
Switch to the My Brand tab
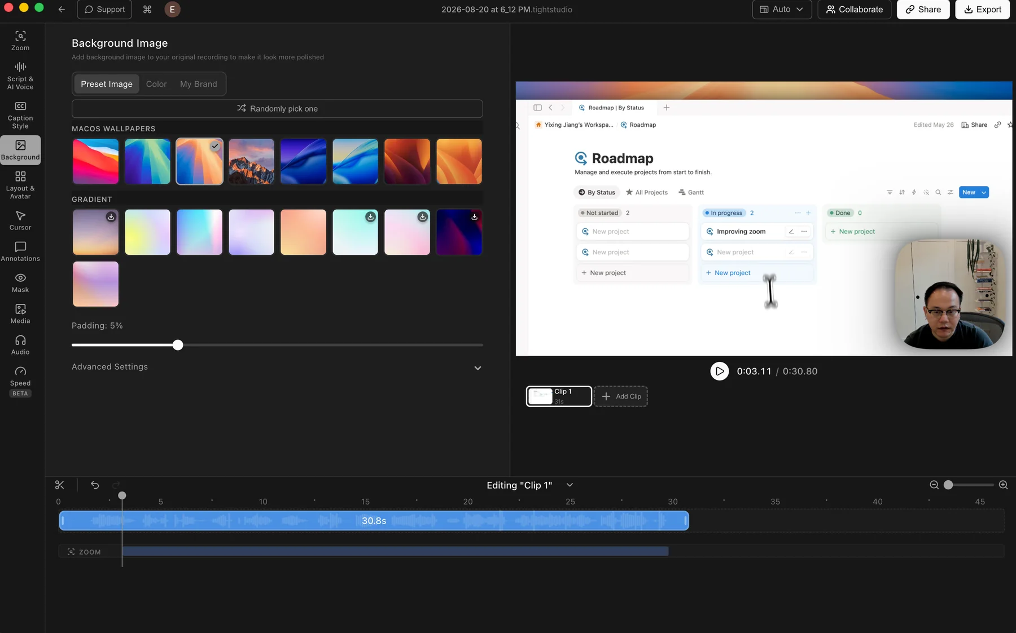coord(198,84)
